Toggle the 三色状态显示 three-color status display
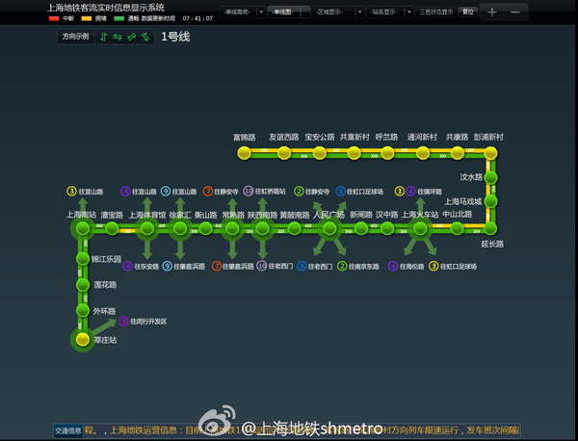Screen dimensions: 578x441 [x=436, y=12]
